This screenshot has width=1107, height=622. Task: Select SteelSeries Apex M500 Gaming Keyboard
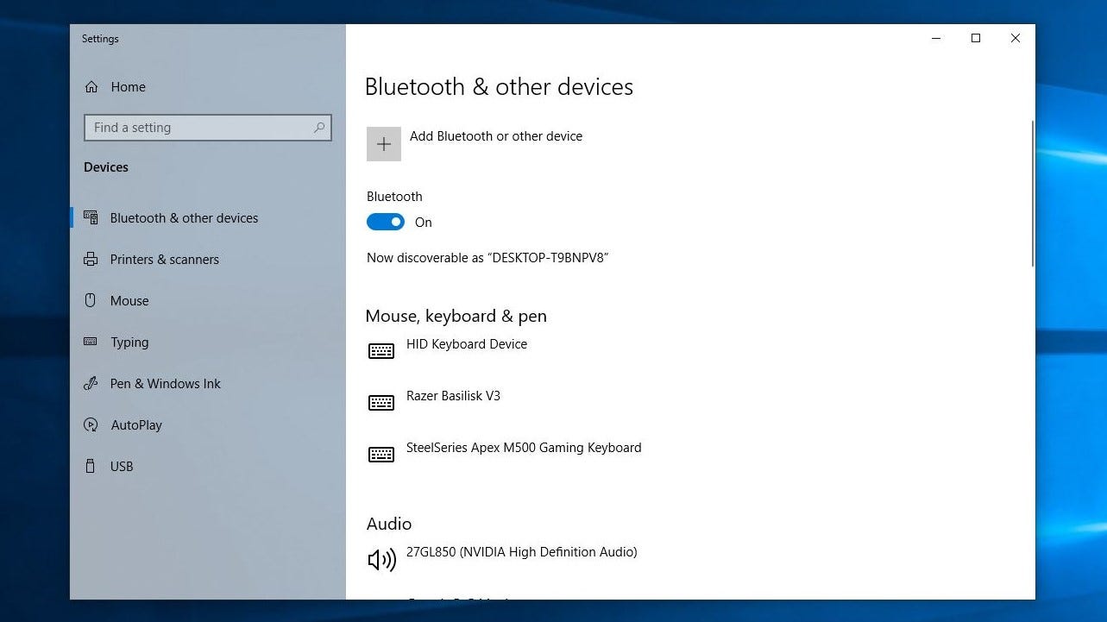(523, 448)
